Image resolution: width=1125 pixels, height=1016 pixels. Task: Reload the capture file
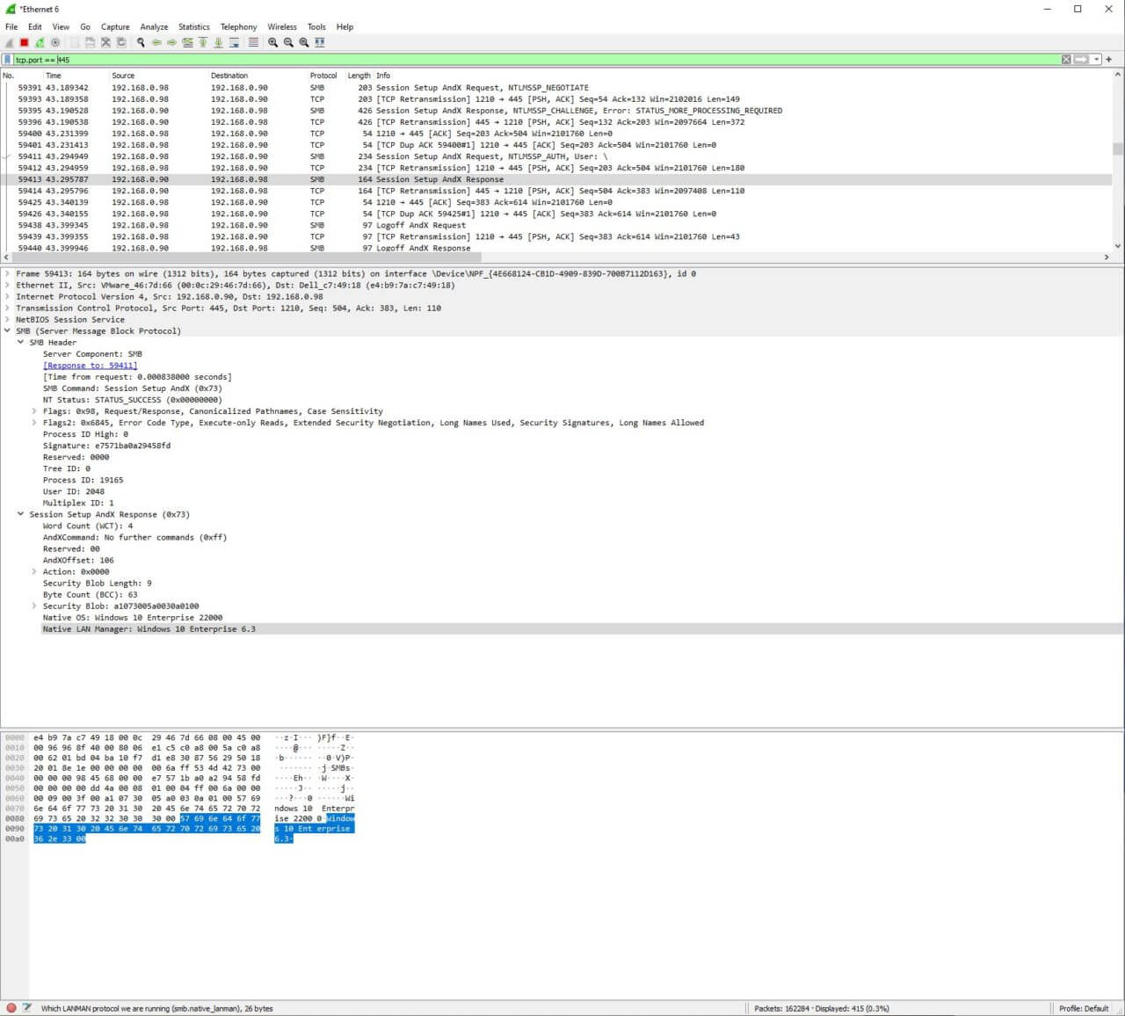[121, 42]
